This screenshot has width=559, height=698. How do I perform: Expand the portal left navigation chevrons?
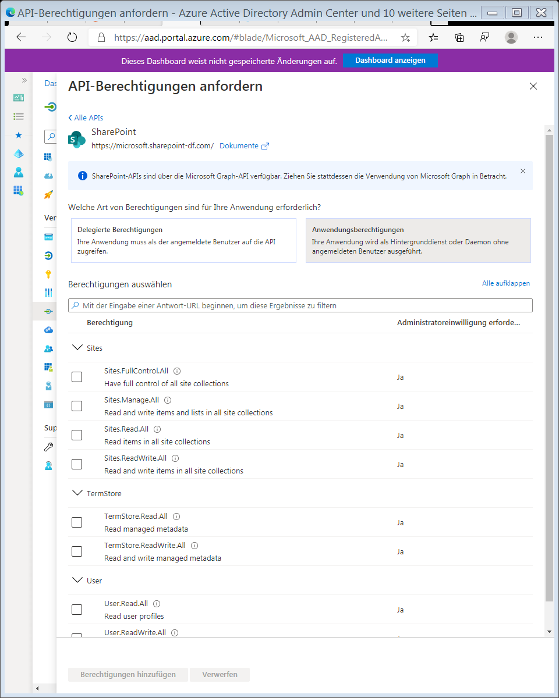[24, 80]
